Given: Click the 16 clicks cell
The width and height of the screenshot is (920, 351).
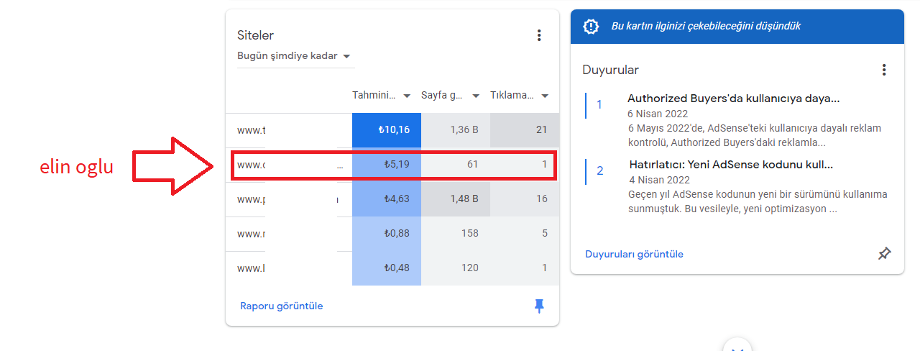Looking at the screenshot, I should [525, 199].
